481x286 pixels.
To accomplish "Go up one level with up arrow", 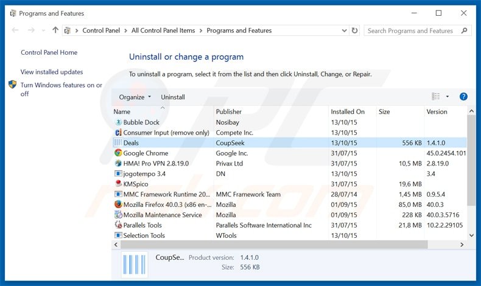I will [x=55, y=30].
